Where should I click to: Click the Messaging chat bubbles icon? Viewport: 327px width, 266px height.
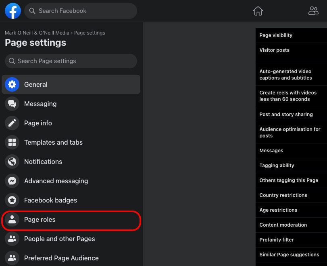(x=12, y=104)
